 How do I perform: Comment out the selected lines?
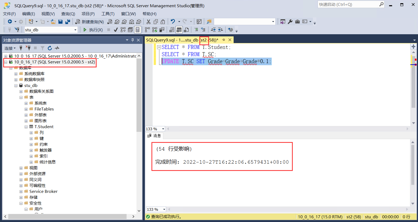point(196,30)
